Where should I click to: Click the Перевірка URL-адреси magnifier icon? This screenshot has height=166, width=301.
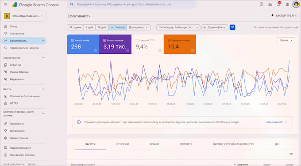click(6, 48)
